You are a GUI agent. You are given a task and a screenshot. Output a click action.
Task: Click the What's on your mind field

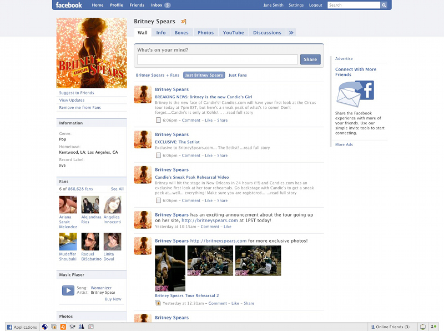[218, 59]
